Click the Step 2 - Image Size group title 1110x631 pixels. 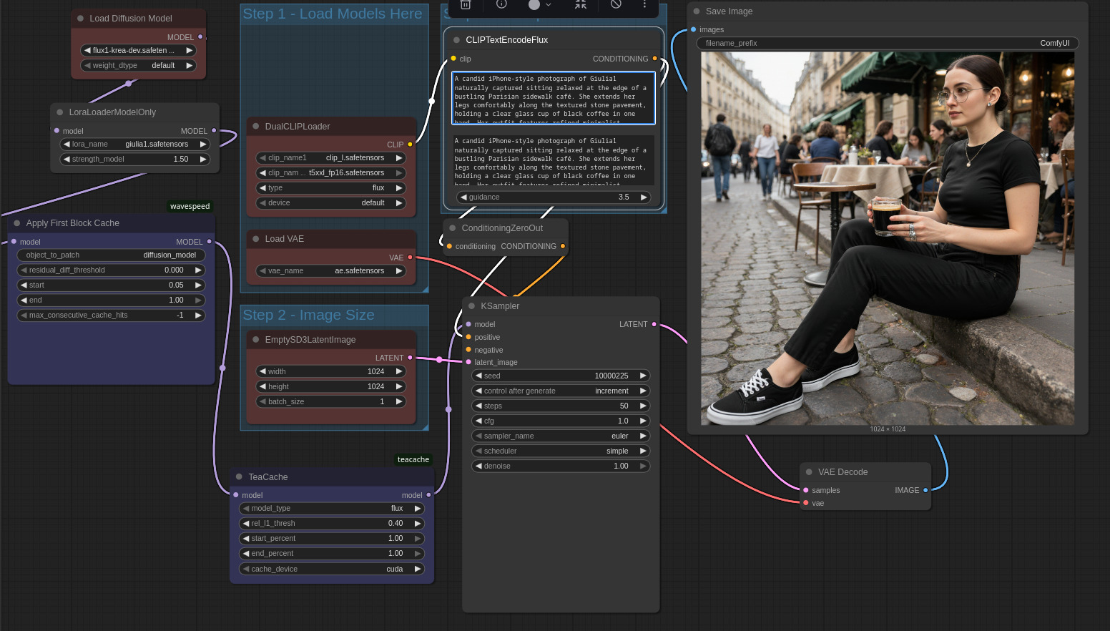point(308,315)
